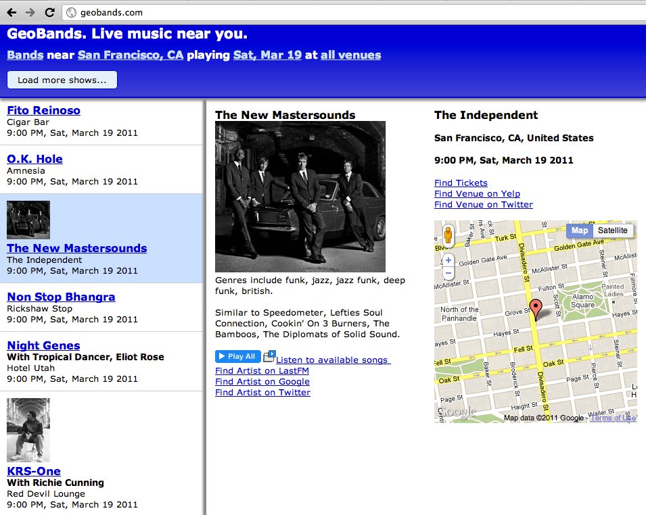Select the Map view toggle

pos(579,230)
